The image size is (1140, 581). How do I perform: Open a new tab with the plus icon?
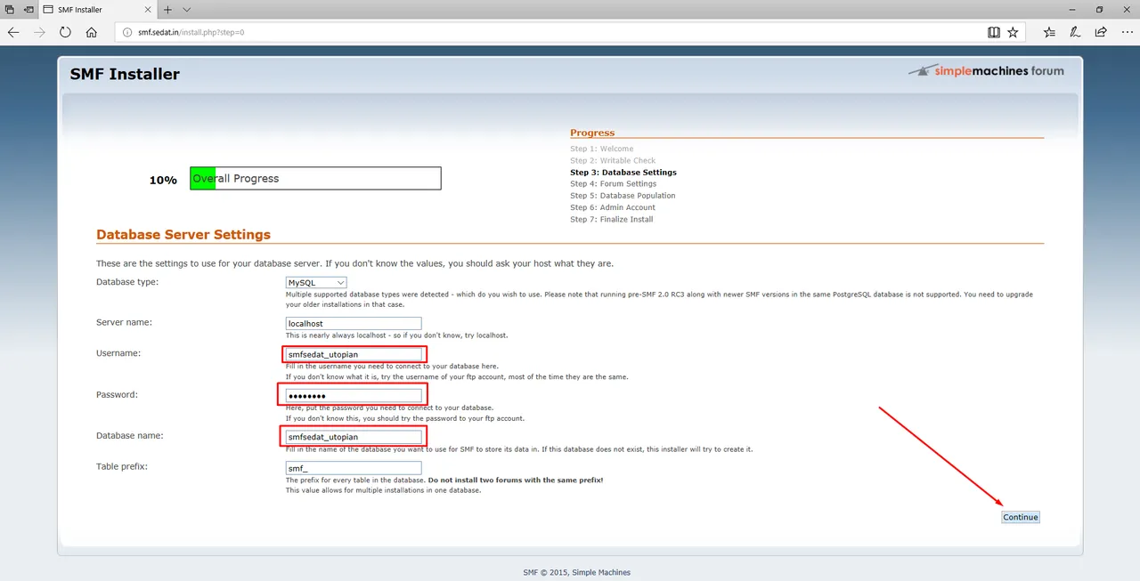pos(167,10)
